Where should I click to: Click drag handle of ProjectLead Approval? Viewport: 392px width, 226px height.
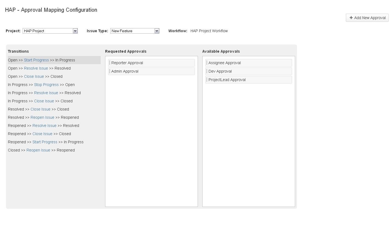click(x=207, y=80)
